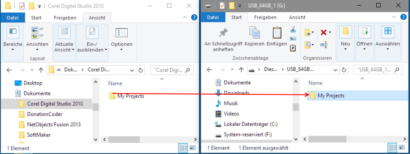Open Ein-/ausblenden menu in left window
The height and width of the screenshot is (154, 410).
(x=92, y=43)
